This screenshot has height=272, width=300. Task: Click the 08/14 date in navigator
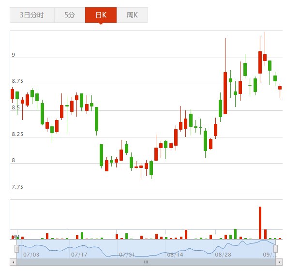[175, 254]
